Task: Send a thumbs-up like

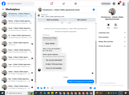Action: tap(95, 88)
